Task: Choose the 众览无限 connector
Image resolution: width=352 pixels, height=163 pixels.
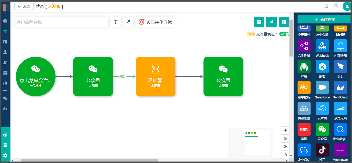Action: [341, 111]
